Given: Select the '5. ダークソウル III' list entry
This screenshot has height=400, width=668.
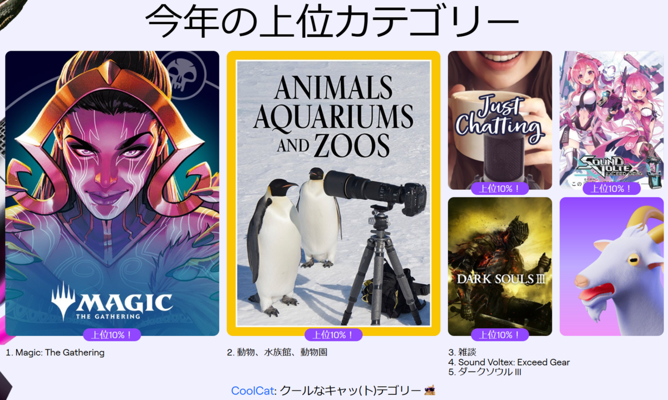Looking at the screenshot, I should coord(485,372).
